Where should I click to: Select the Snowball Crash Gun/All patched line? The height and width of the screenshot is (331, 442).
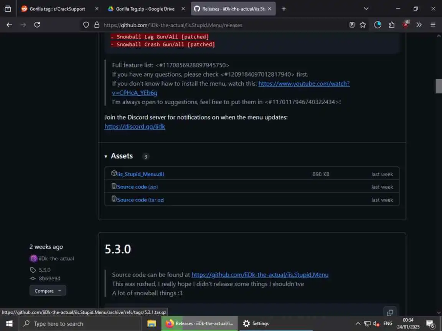[163, 44]
